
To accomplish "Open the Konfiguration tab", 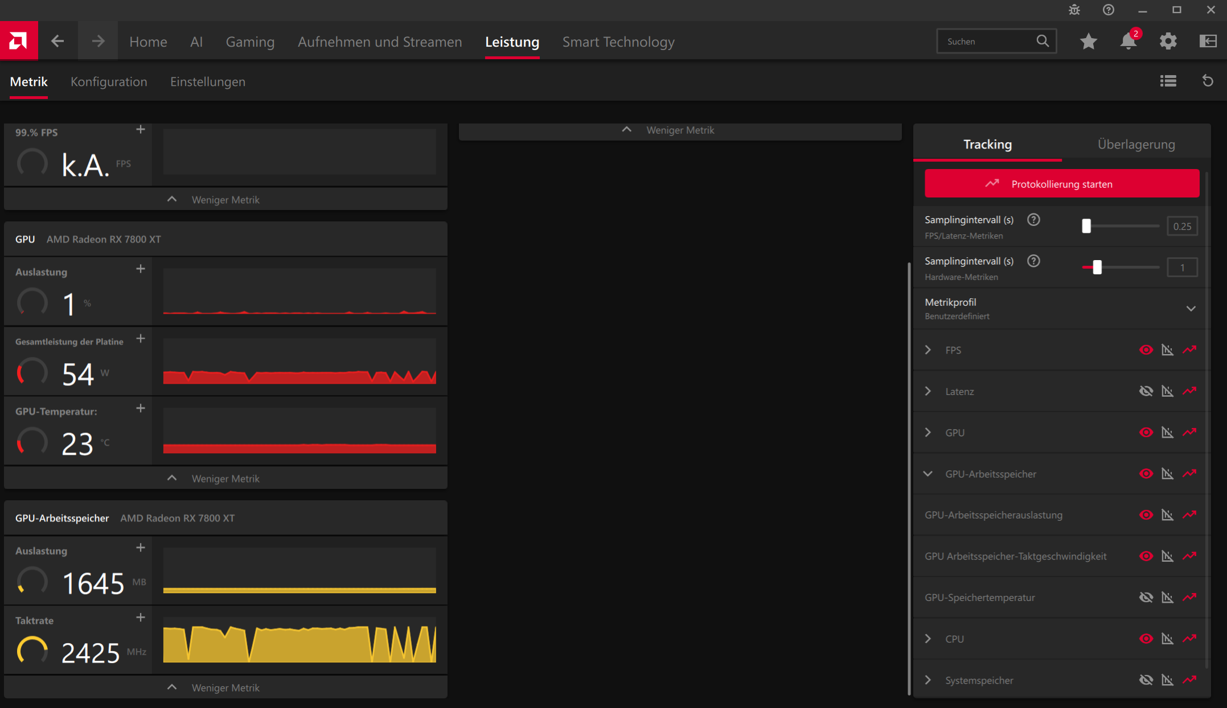I will 109,81.
